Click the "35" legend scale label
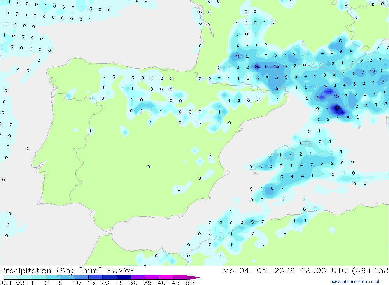Viewport: 389px width, 285px height. [147, 283]
